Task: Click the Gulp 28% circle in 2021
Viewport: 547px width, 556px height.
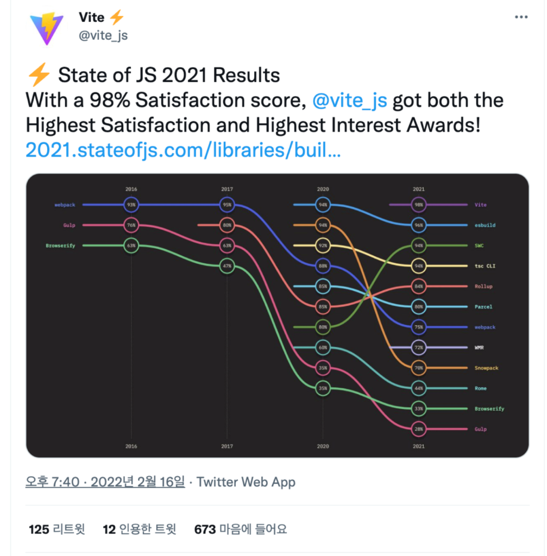Action: (x=419, y=429)
